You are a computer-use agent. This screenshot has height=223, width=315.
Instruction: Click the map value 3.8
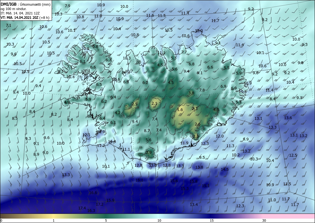191,93
